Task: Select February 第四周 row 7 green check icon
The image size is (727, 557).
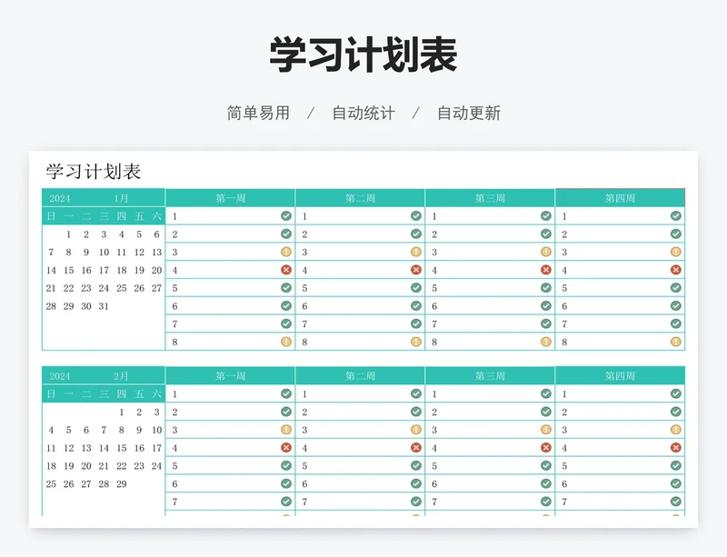Action: tap(675, 502)
